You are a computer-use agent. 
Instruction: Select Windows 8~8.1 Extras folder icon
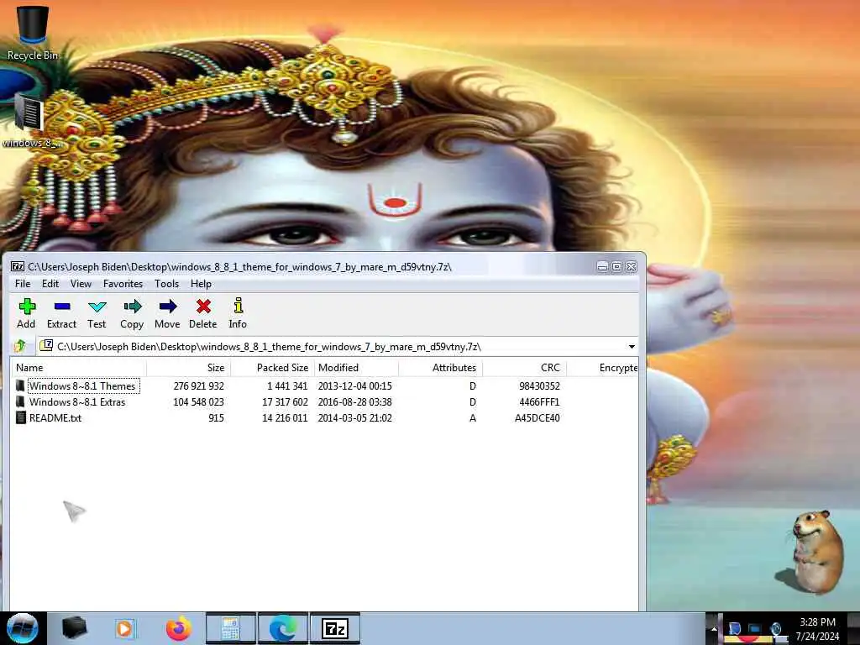[20, 401]
